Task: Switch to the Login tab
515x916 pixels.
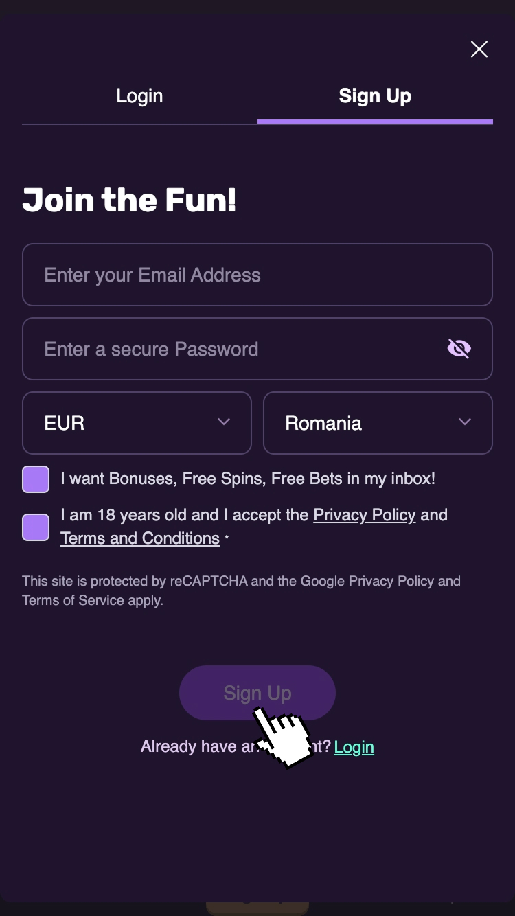Action: tap(139, 96)
